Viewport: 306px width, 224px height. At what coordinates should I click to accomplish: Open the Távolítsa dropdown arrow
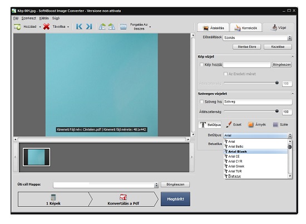tap(68, 27)
